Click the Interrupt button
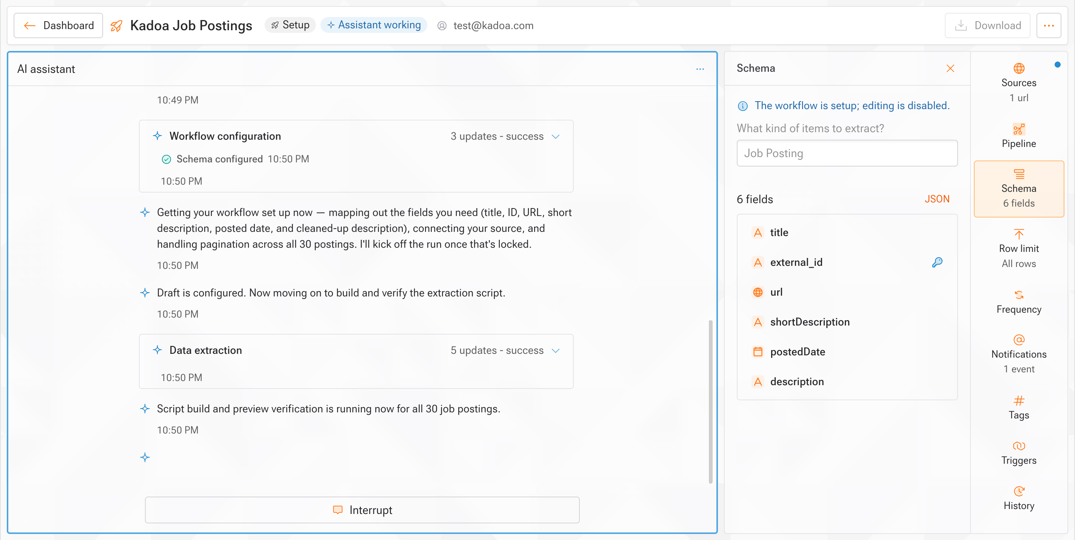This screenshot has width=1075, height=540. pyautogui.click(x=362, y=510)
